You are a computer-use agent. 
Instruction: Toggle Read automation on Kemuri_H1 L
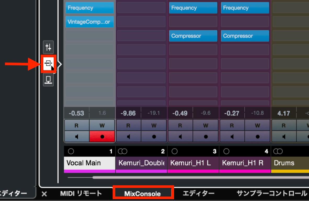pos(181,125)
